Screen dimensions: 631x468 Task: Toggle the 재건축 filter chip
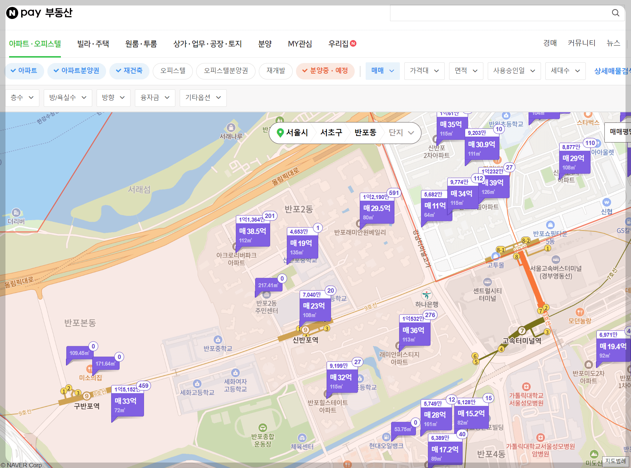129,71
